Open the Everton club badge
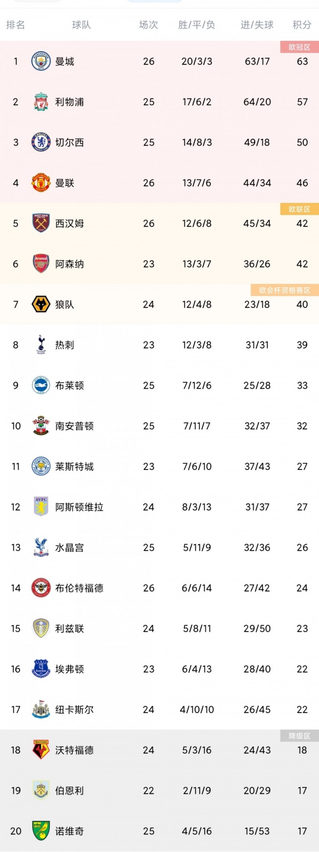 tap(41, 669)
